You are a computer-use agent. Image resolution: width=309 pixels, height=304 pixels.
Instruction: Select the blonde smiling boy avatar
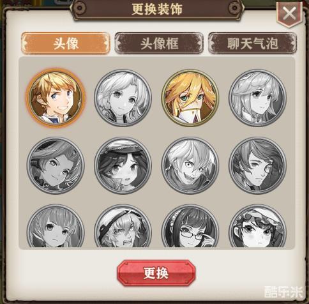point(56,98)
